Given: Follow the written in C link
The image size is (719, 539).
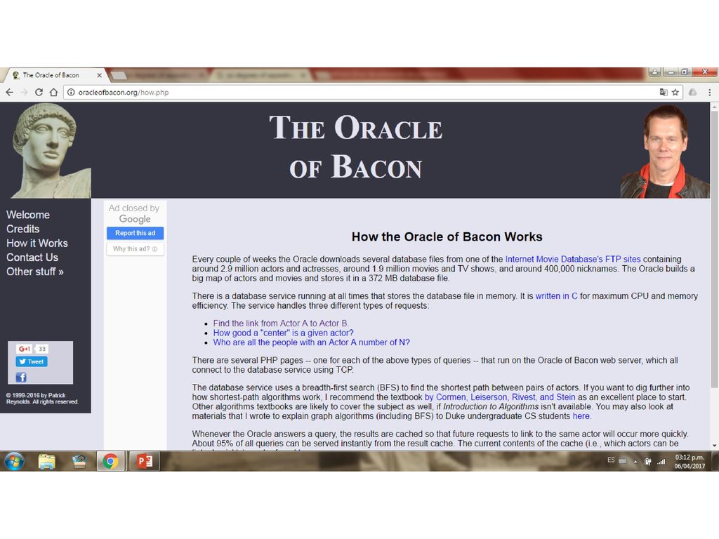Looking at the screenshot, I should pyautogui.click(x=556, y=296).
